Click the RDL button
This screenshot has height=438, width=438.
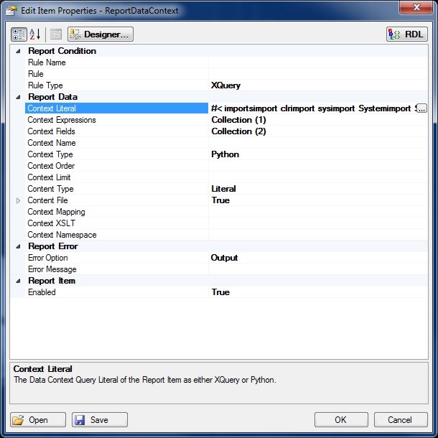tap(406, 34)
